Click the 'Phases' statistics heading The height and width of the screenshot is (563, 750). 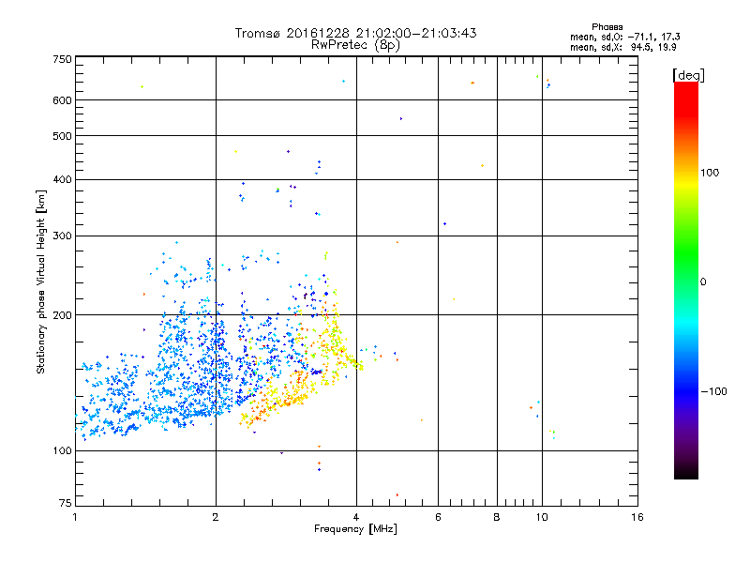607,27
